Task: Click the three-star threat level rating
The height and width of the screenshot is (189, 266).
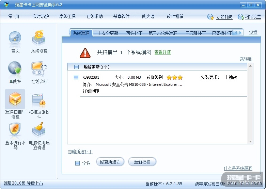Action: (175, 78)
